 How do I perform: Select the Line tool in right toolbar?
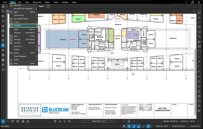click(199, 57)
